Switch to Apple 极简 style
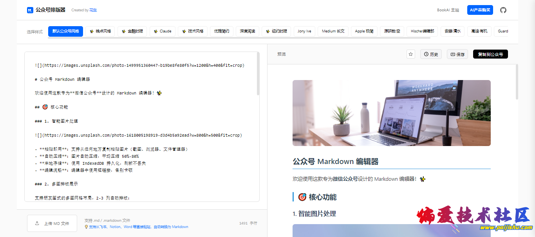The width and height of the screenshot is (535, 237). click(364, 31)
